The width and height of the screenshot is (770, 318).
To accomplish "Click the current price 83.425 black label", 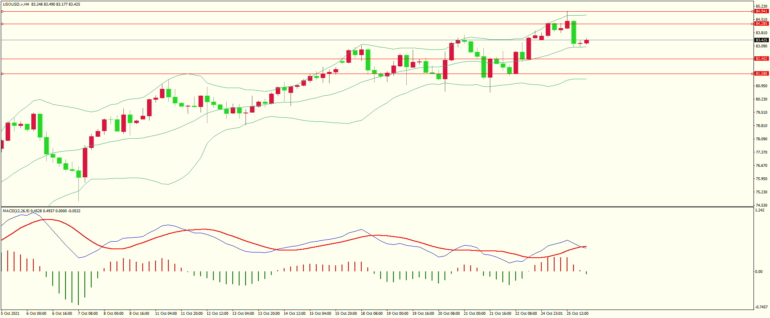I will point(761,40).
